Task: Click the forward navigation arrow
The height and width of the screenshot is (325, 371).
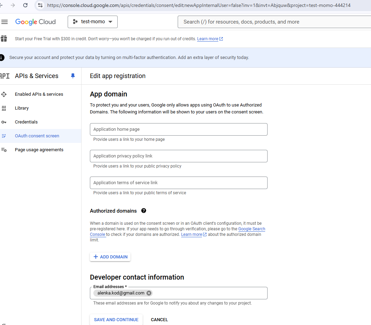Action: pos(13,5)
